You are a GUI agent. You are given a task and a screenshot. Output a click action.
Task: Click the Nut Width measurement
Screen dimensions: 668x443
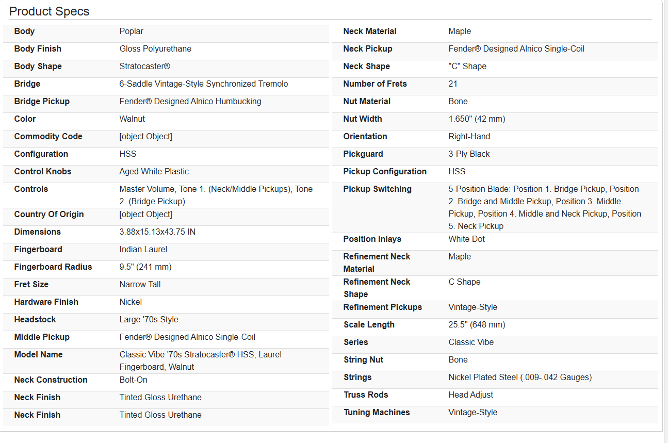477,119
